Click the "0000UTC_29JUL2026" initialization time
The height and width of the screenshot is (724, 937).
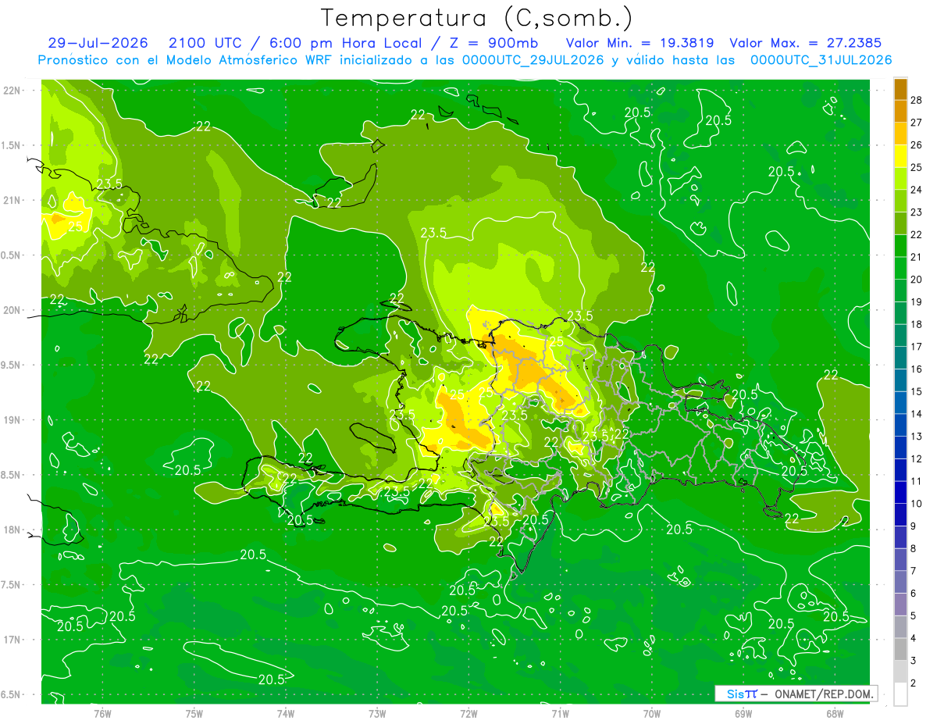533,60
